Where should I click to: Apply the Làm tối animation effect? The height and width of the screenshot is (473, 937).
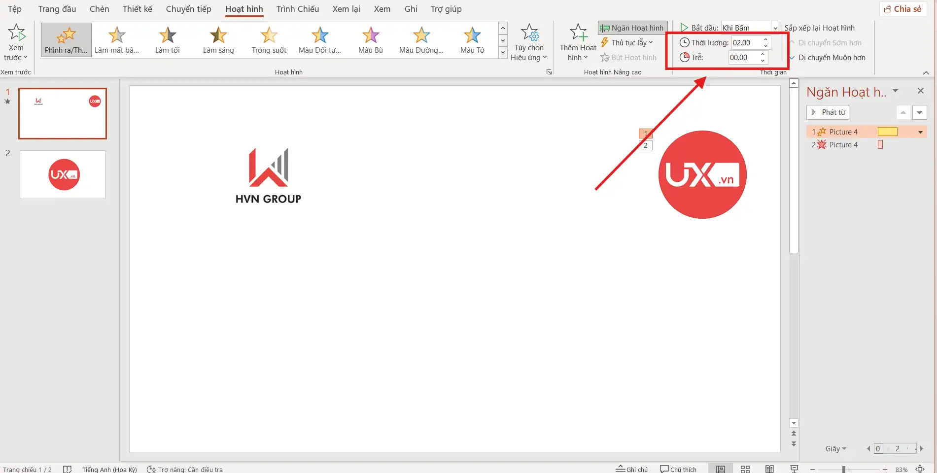point(168,40)
